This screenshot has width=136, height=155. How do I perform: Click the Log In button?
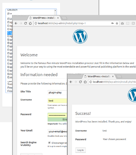[x=80, y=150]
